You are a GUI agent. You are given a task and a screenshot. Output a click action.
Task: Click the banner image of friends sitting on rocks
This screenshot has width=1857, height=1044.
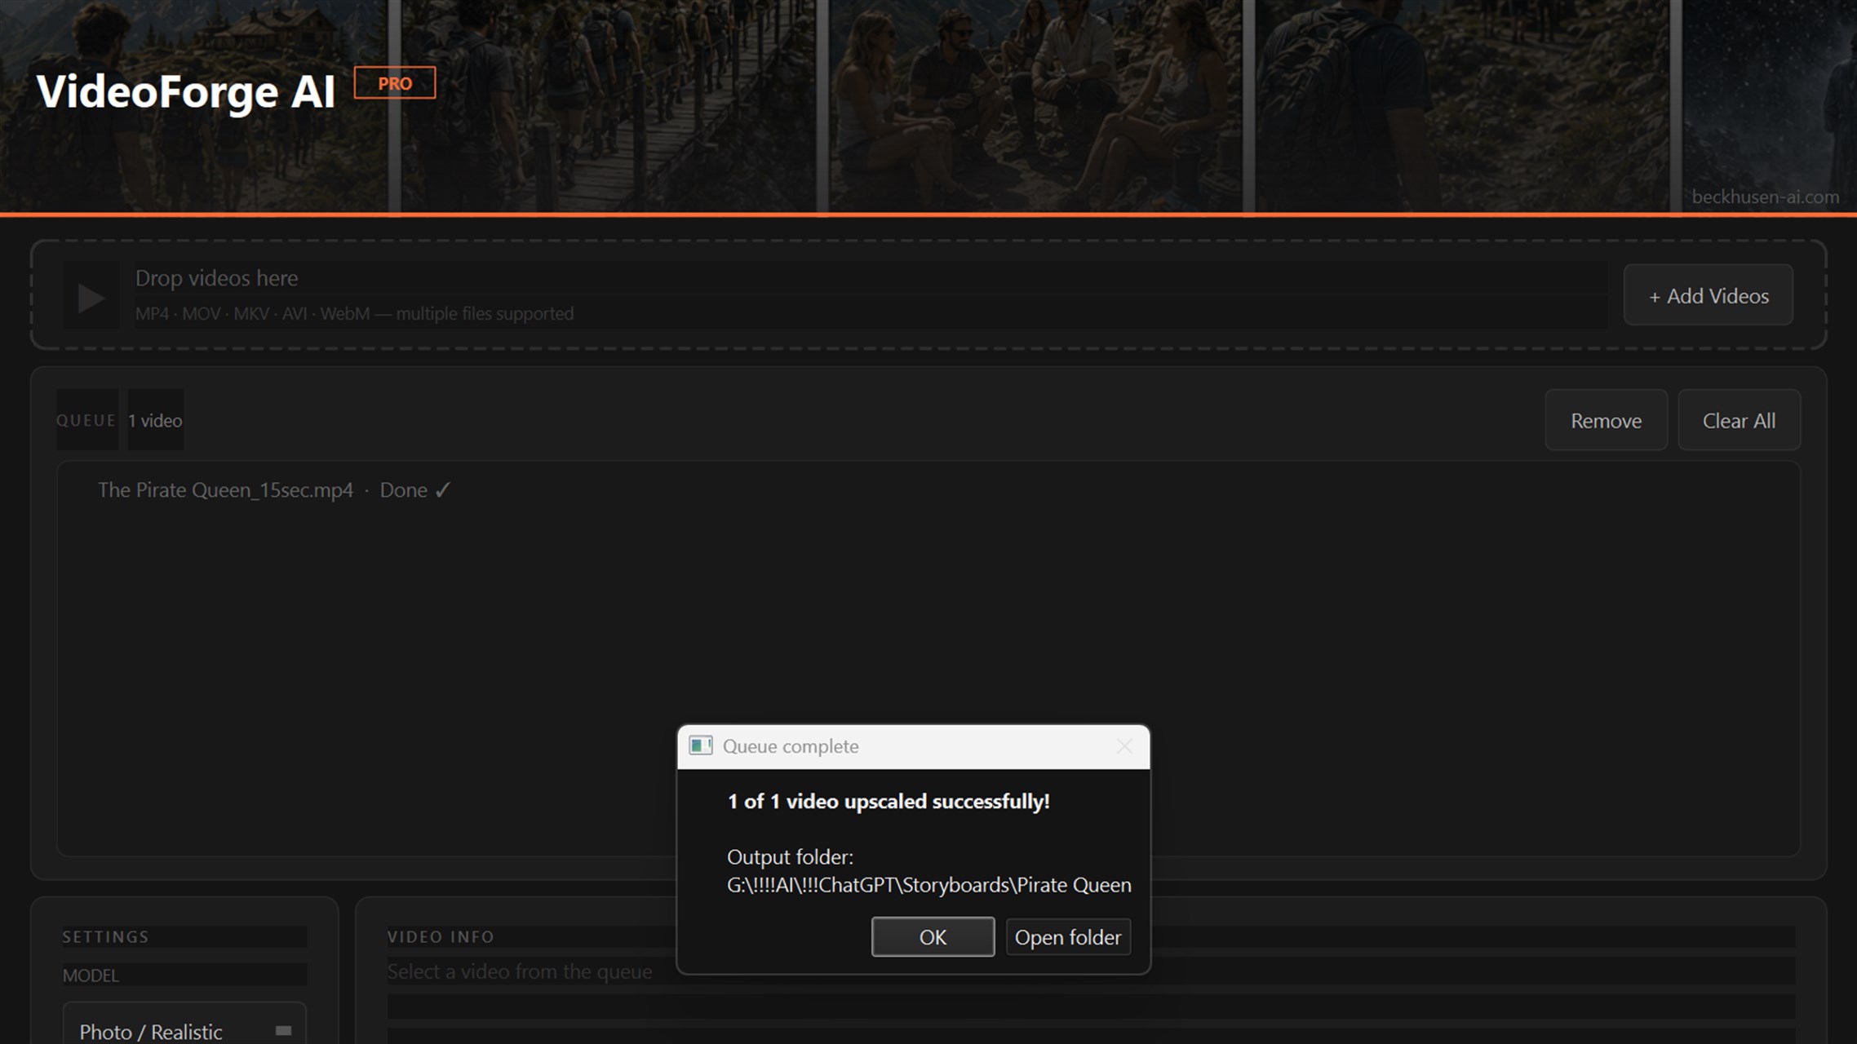[x=1036, y=106]
